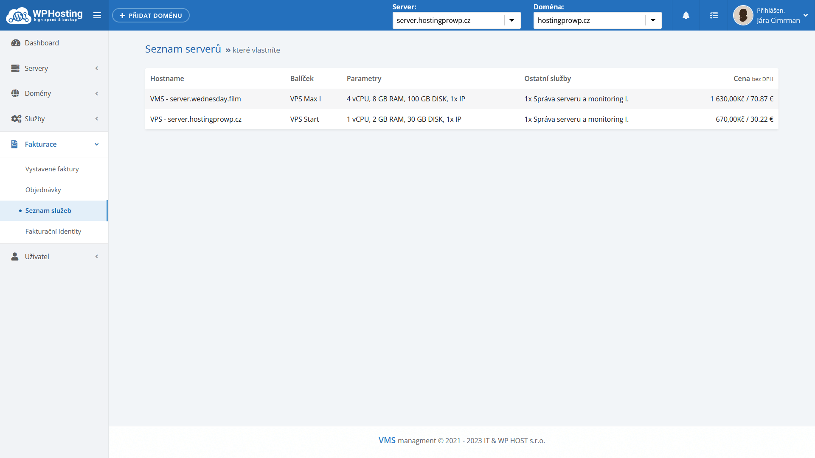The height and width of the screenshot is (458, 815).
Task: Click the Služby gears icon
Action: pyautogui.click(x=16, y=119)
